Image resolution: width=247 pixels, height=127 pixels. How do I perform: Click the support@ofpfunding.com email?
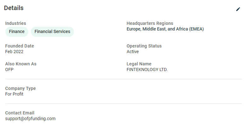click(31, 119)
